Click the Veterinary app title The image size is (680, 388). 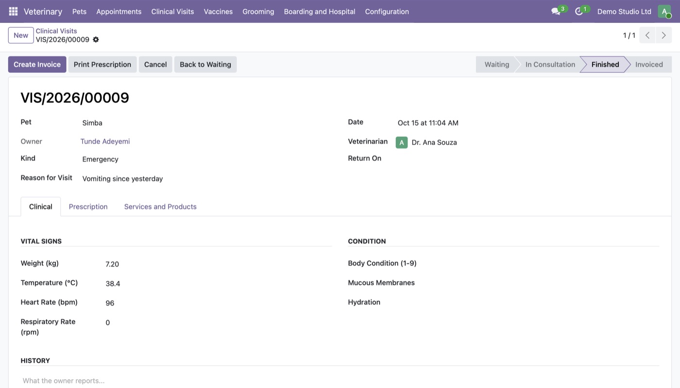pyautogui.click(x=43, y=11)
